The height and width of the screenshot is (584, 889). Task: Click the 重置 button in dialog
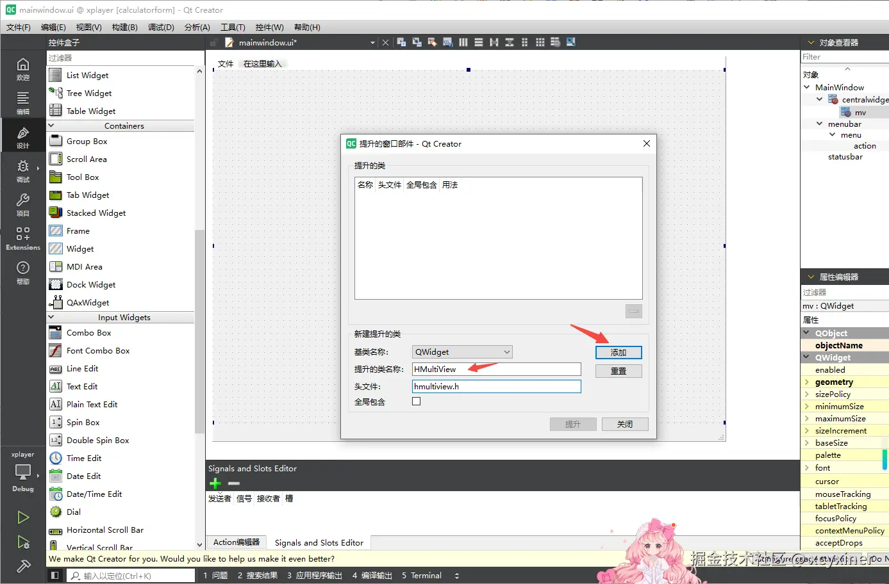(x=619, y=371)
